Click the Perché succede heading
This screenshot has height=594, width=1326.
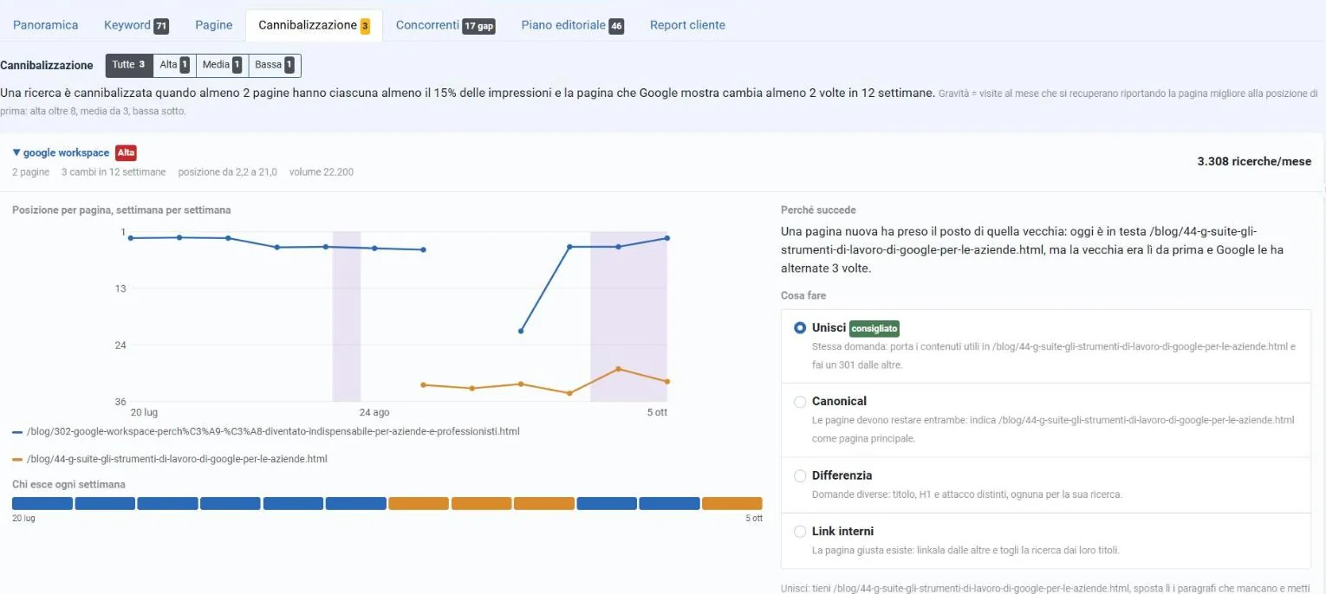[818, 210]
